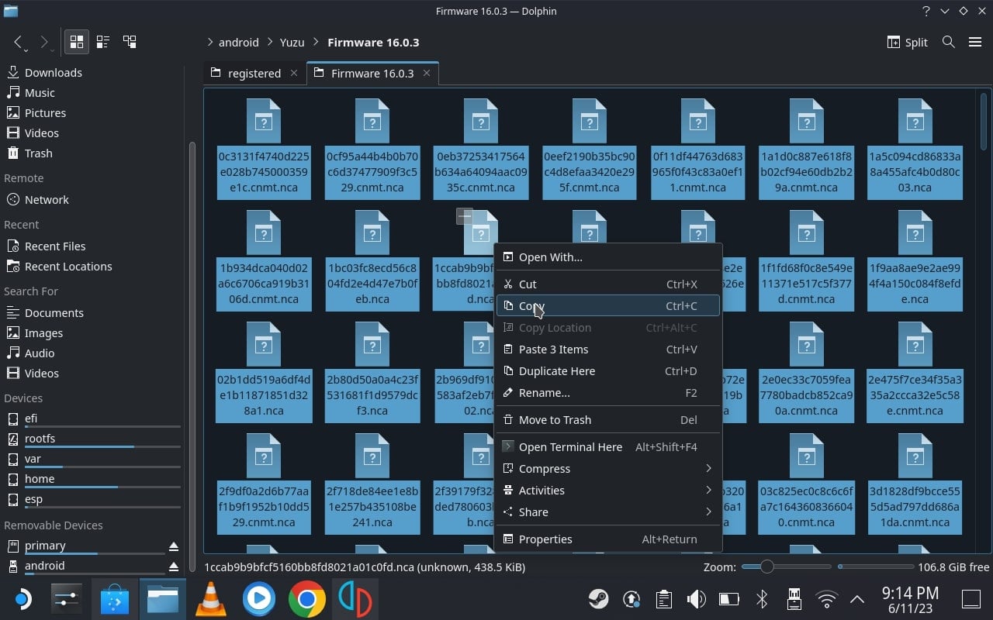Choose Open Terminal Here
This screenshot has height=620, width=993.
(608, 446)
